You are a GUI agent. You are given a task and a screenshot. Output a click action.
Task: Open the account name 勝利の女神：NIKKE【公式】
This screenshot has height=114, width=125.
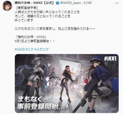pos(34,3)
